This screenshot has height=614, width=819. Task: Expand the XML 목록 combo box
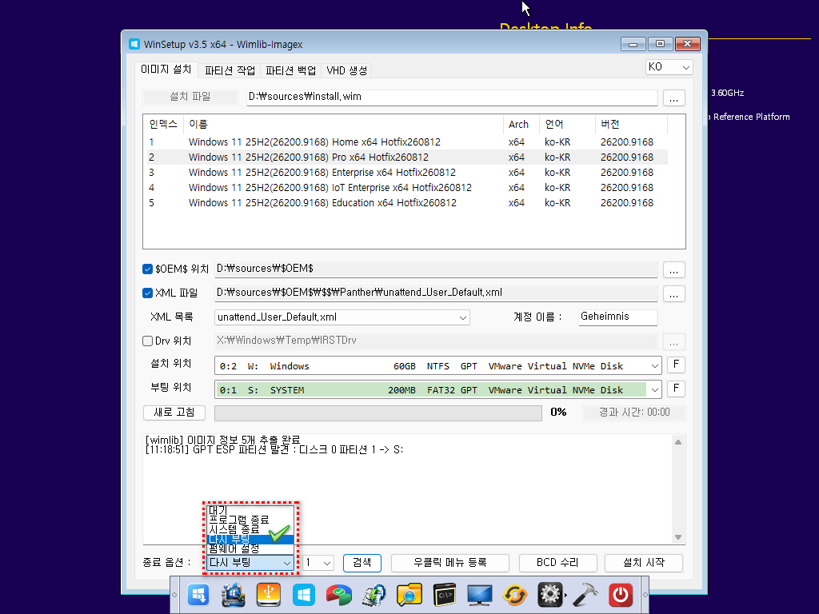click(x=342, y=317)
